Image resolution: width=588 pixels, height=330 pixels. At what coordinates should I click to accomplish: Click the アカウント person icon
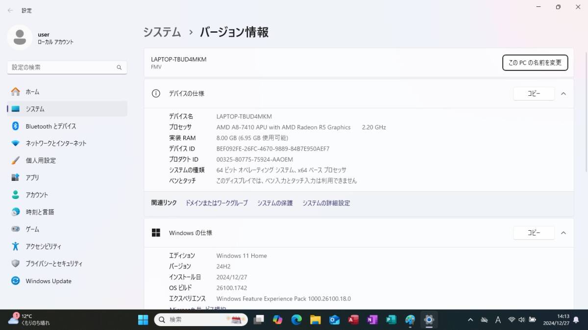click(16, 195)
